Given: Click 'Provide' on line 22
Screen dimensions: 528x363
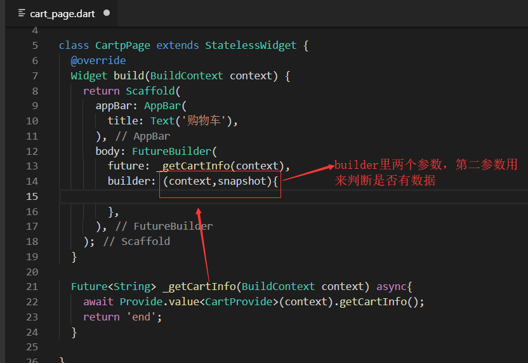Looking at the screenshot, I should coord(141,301).
